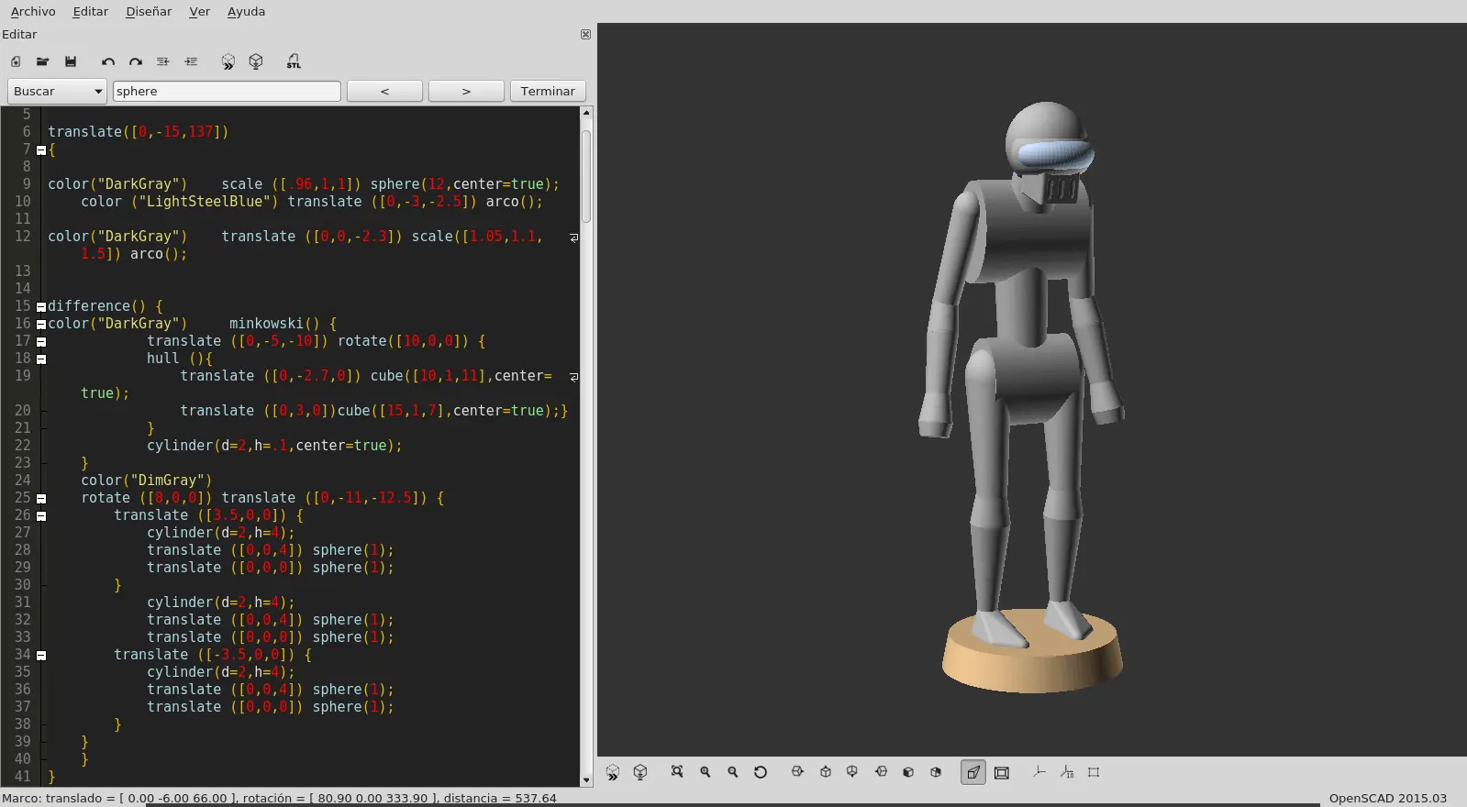Viewport: 1467px width, 807px height.
Task: Open the Archivo menu
Action: coord(33,11)
